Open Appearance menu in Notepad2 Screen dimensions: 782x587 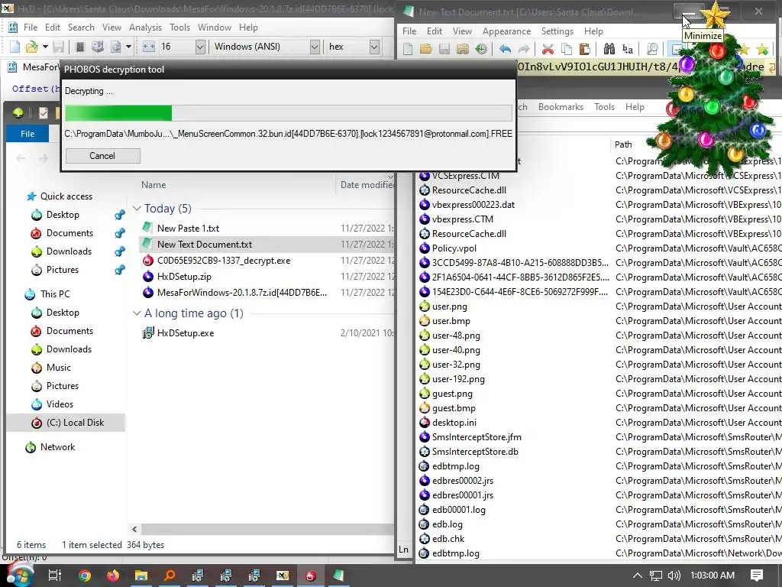(506, 31)
